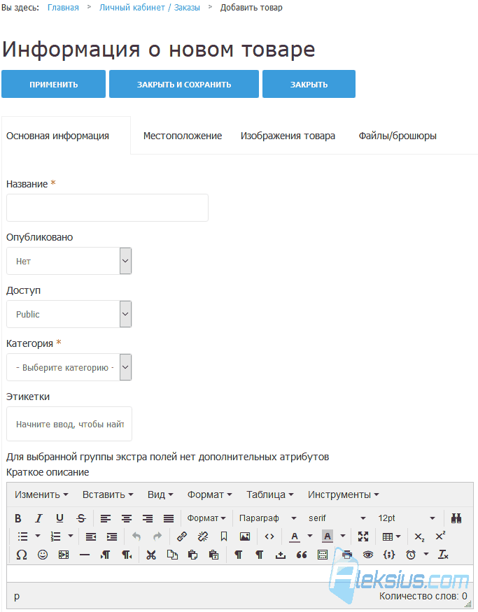Open the special character Omega icon

coord(22,555)
